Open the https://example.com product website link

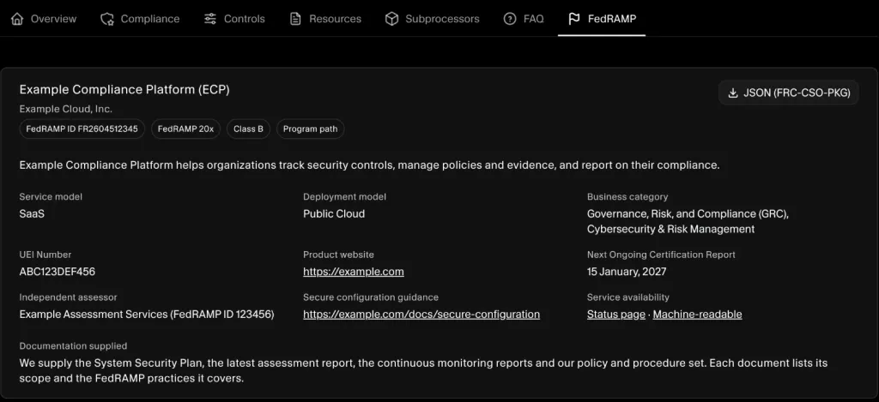pyautogui.click(x=353, y=272)
